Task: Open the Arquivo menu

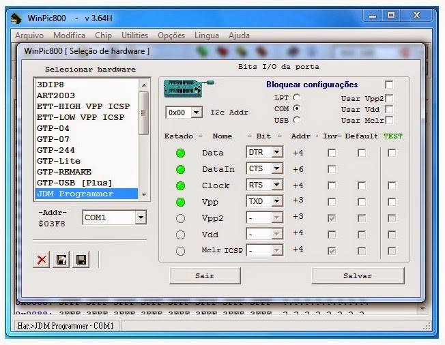Action: click(x=29, y=35)
